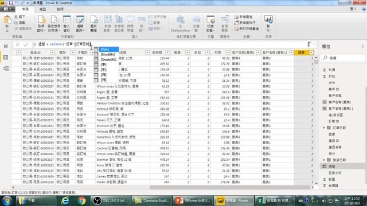Click New Column (新增資料行)
This screenshot has width=367, height=206.
tap(245, 23)
